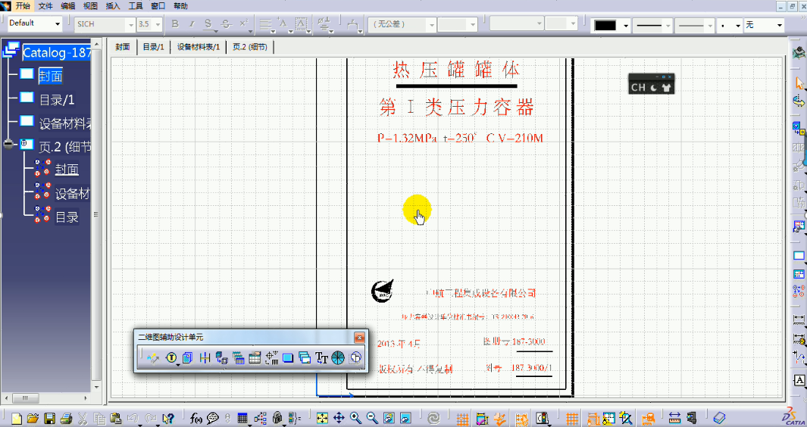The height and width of the screenshot is (427, 807).
Task: Open the formula f(x) tool
Action: click(196, 418)
